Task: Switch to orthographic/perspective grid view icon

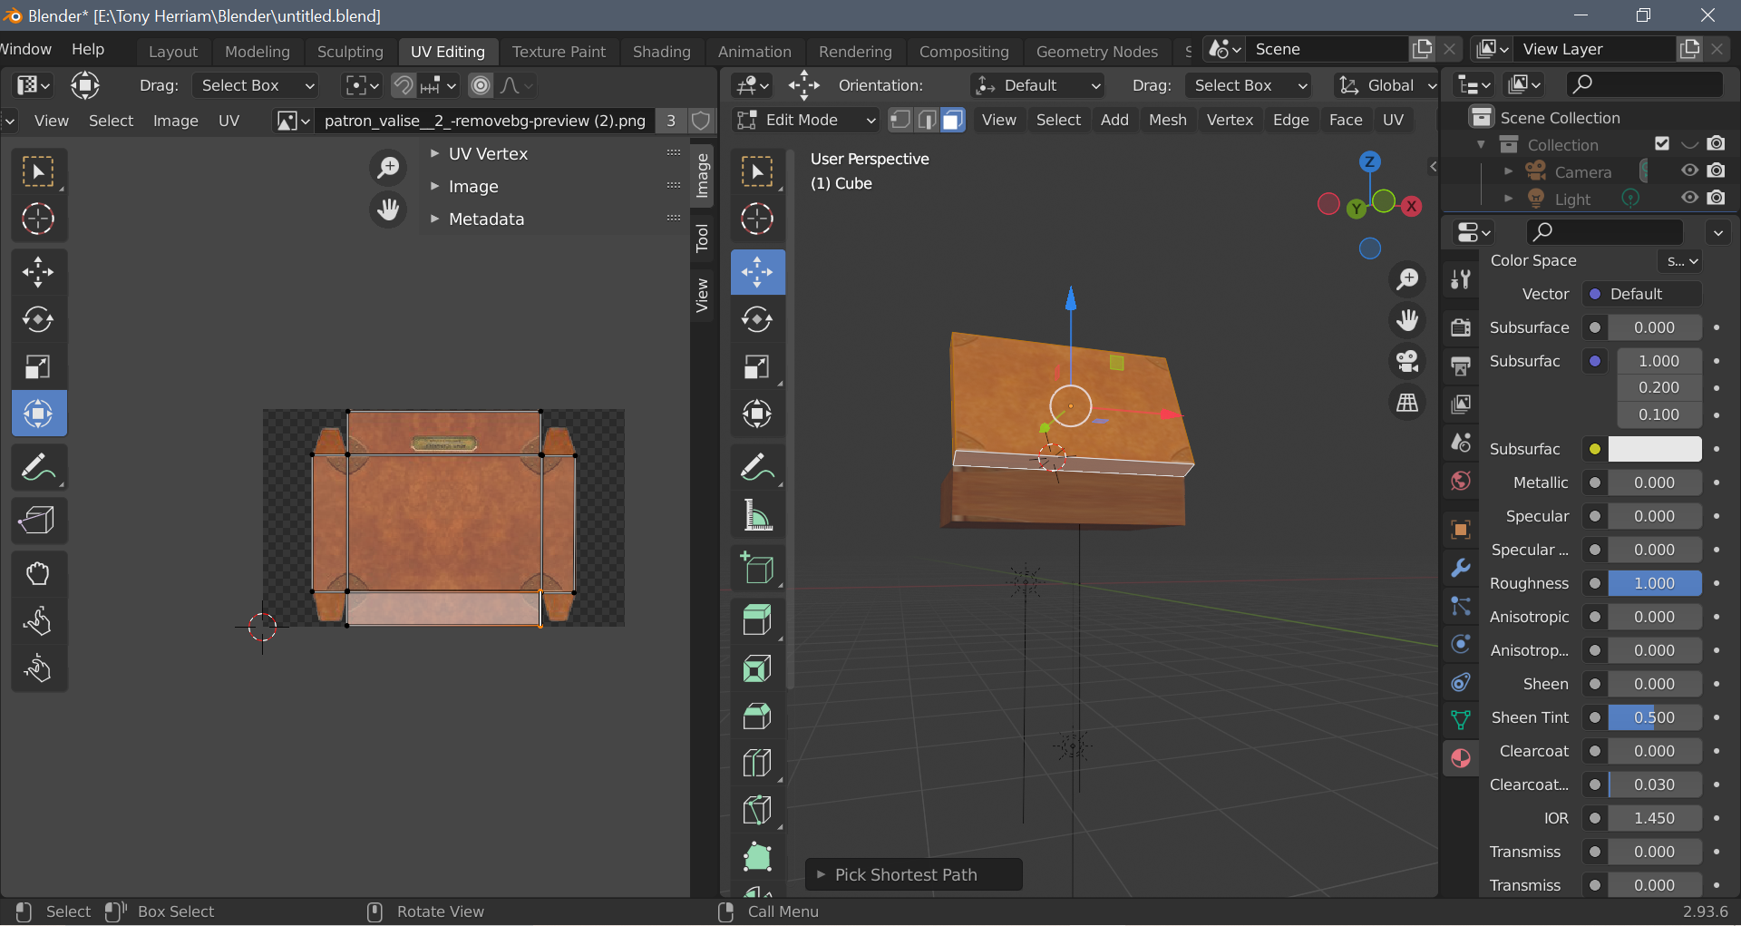Action: click(1407, 403)
